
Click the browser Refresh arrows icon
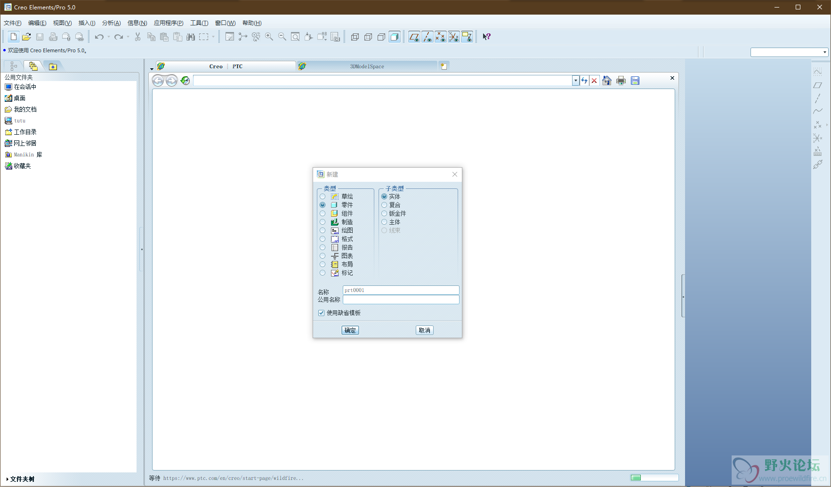pos(584,81)
